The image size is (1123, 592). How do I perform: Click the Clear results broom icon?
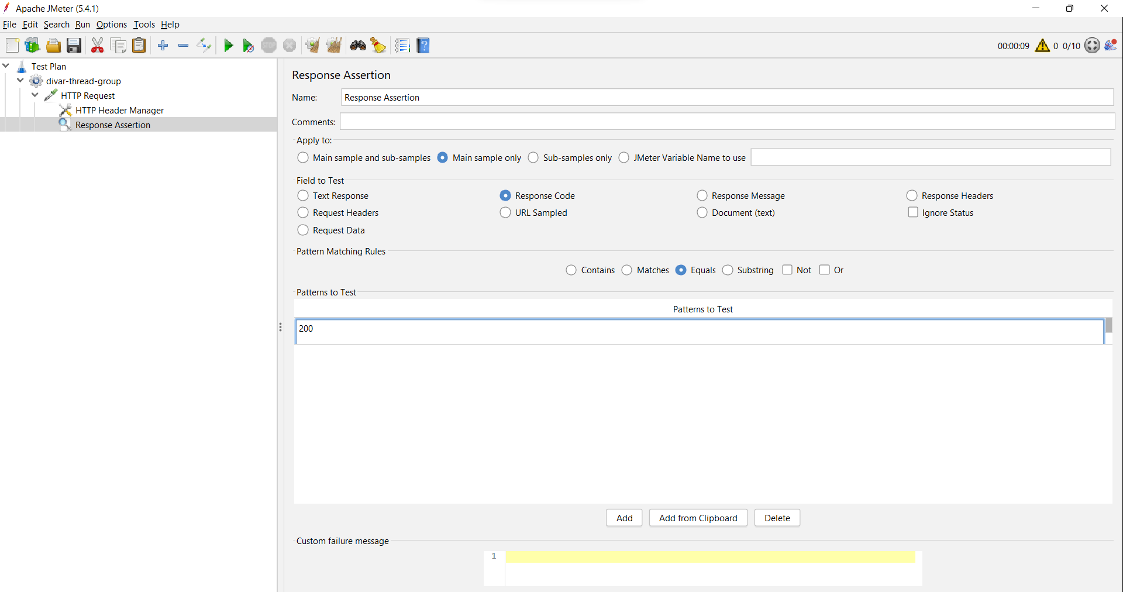pyautogui.click(x=313, y=46)
